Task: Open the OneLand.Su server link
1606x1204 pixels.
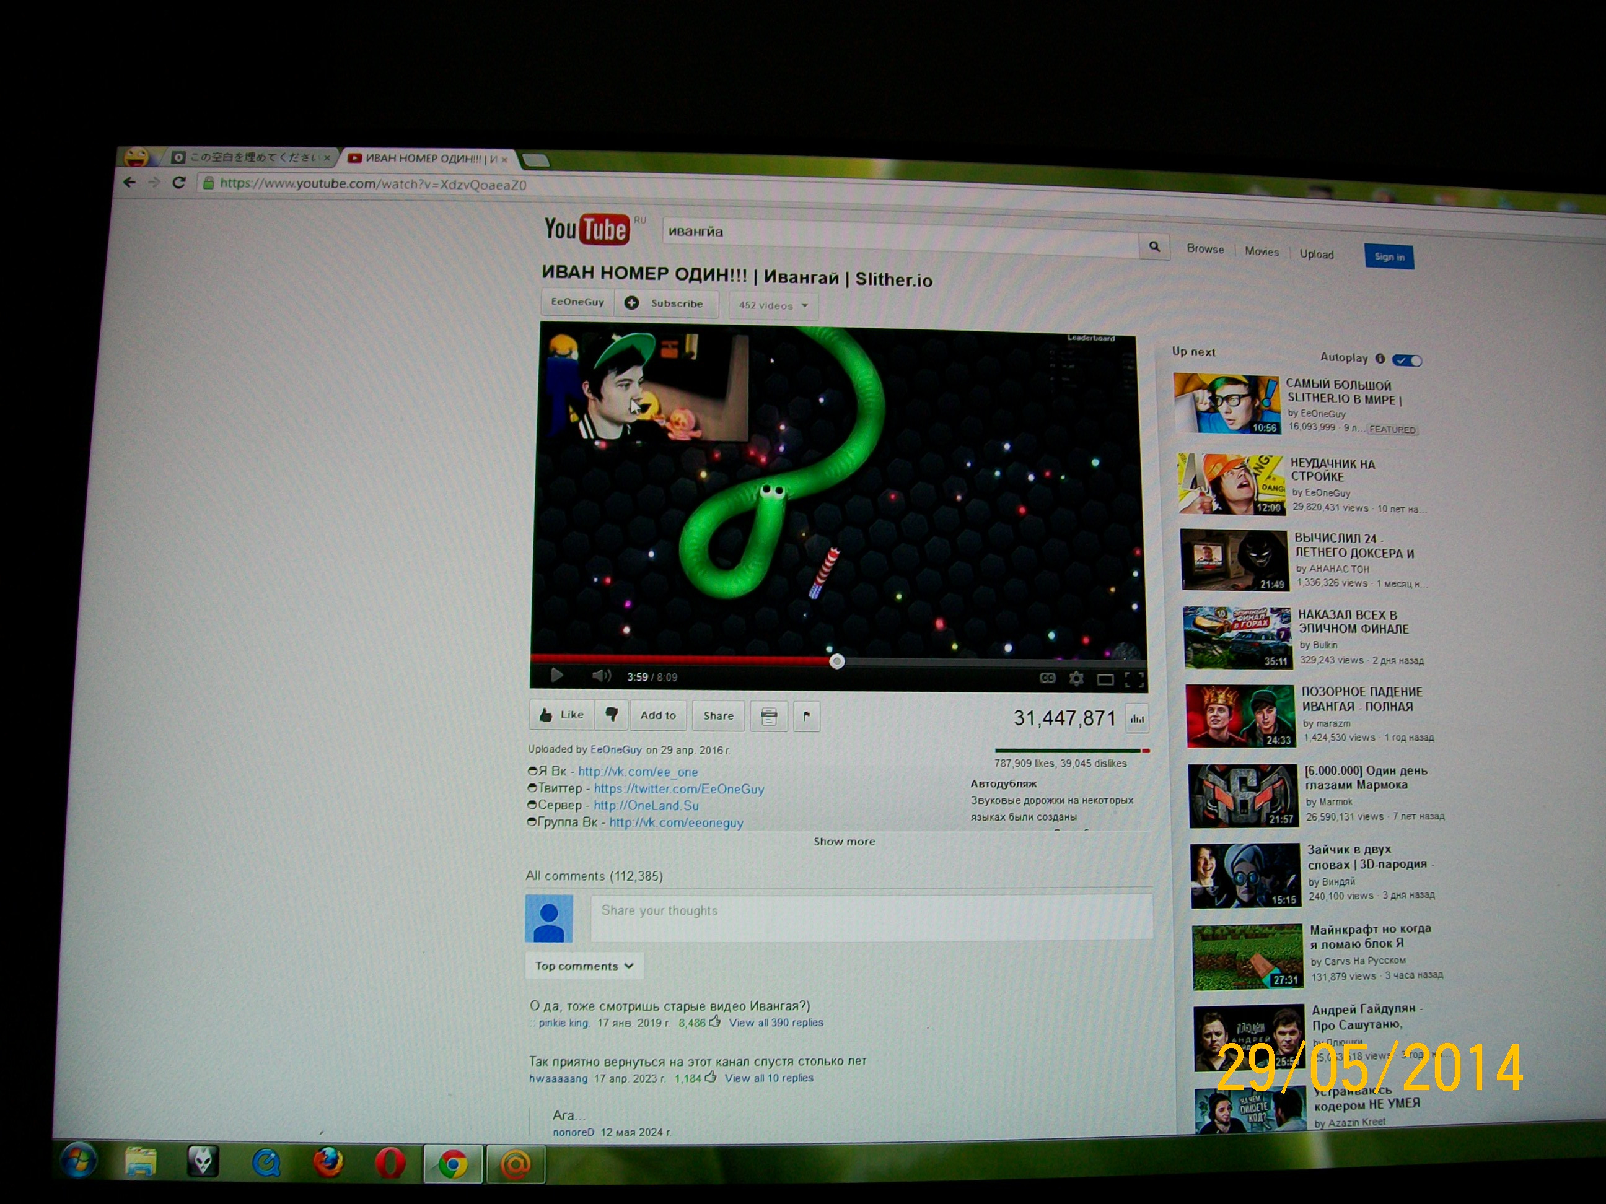Action: pos(646,806)
